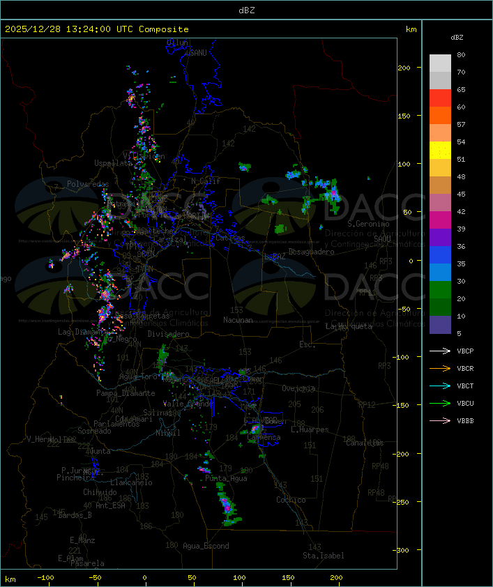Viewport: 493px width, 587px height.
Task: Click the Sosneado place label
Action: [x=94, y=431]
